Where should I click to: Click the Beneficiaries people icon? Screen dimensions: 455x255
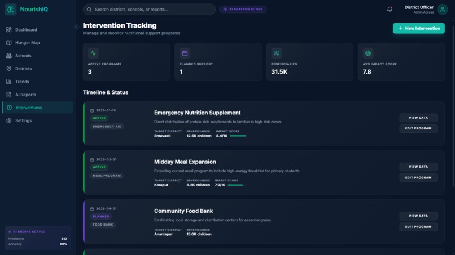pos(277,53)
